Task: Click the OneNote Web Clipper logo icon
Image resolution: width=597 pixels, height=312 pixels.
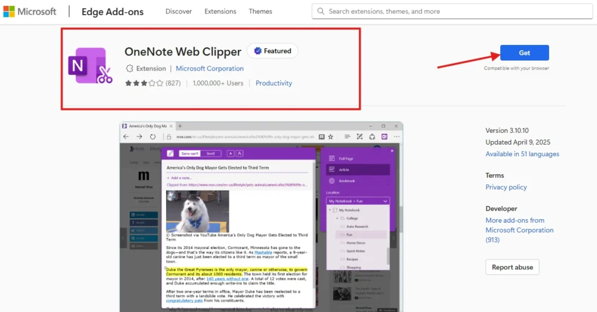Action: (90, 65)
